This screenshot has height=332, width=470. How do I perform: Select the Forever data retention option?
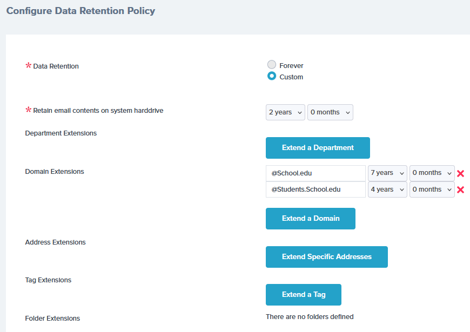tap(272, 65)
